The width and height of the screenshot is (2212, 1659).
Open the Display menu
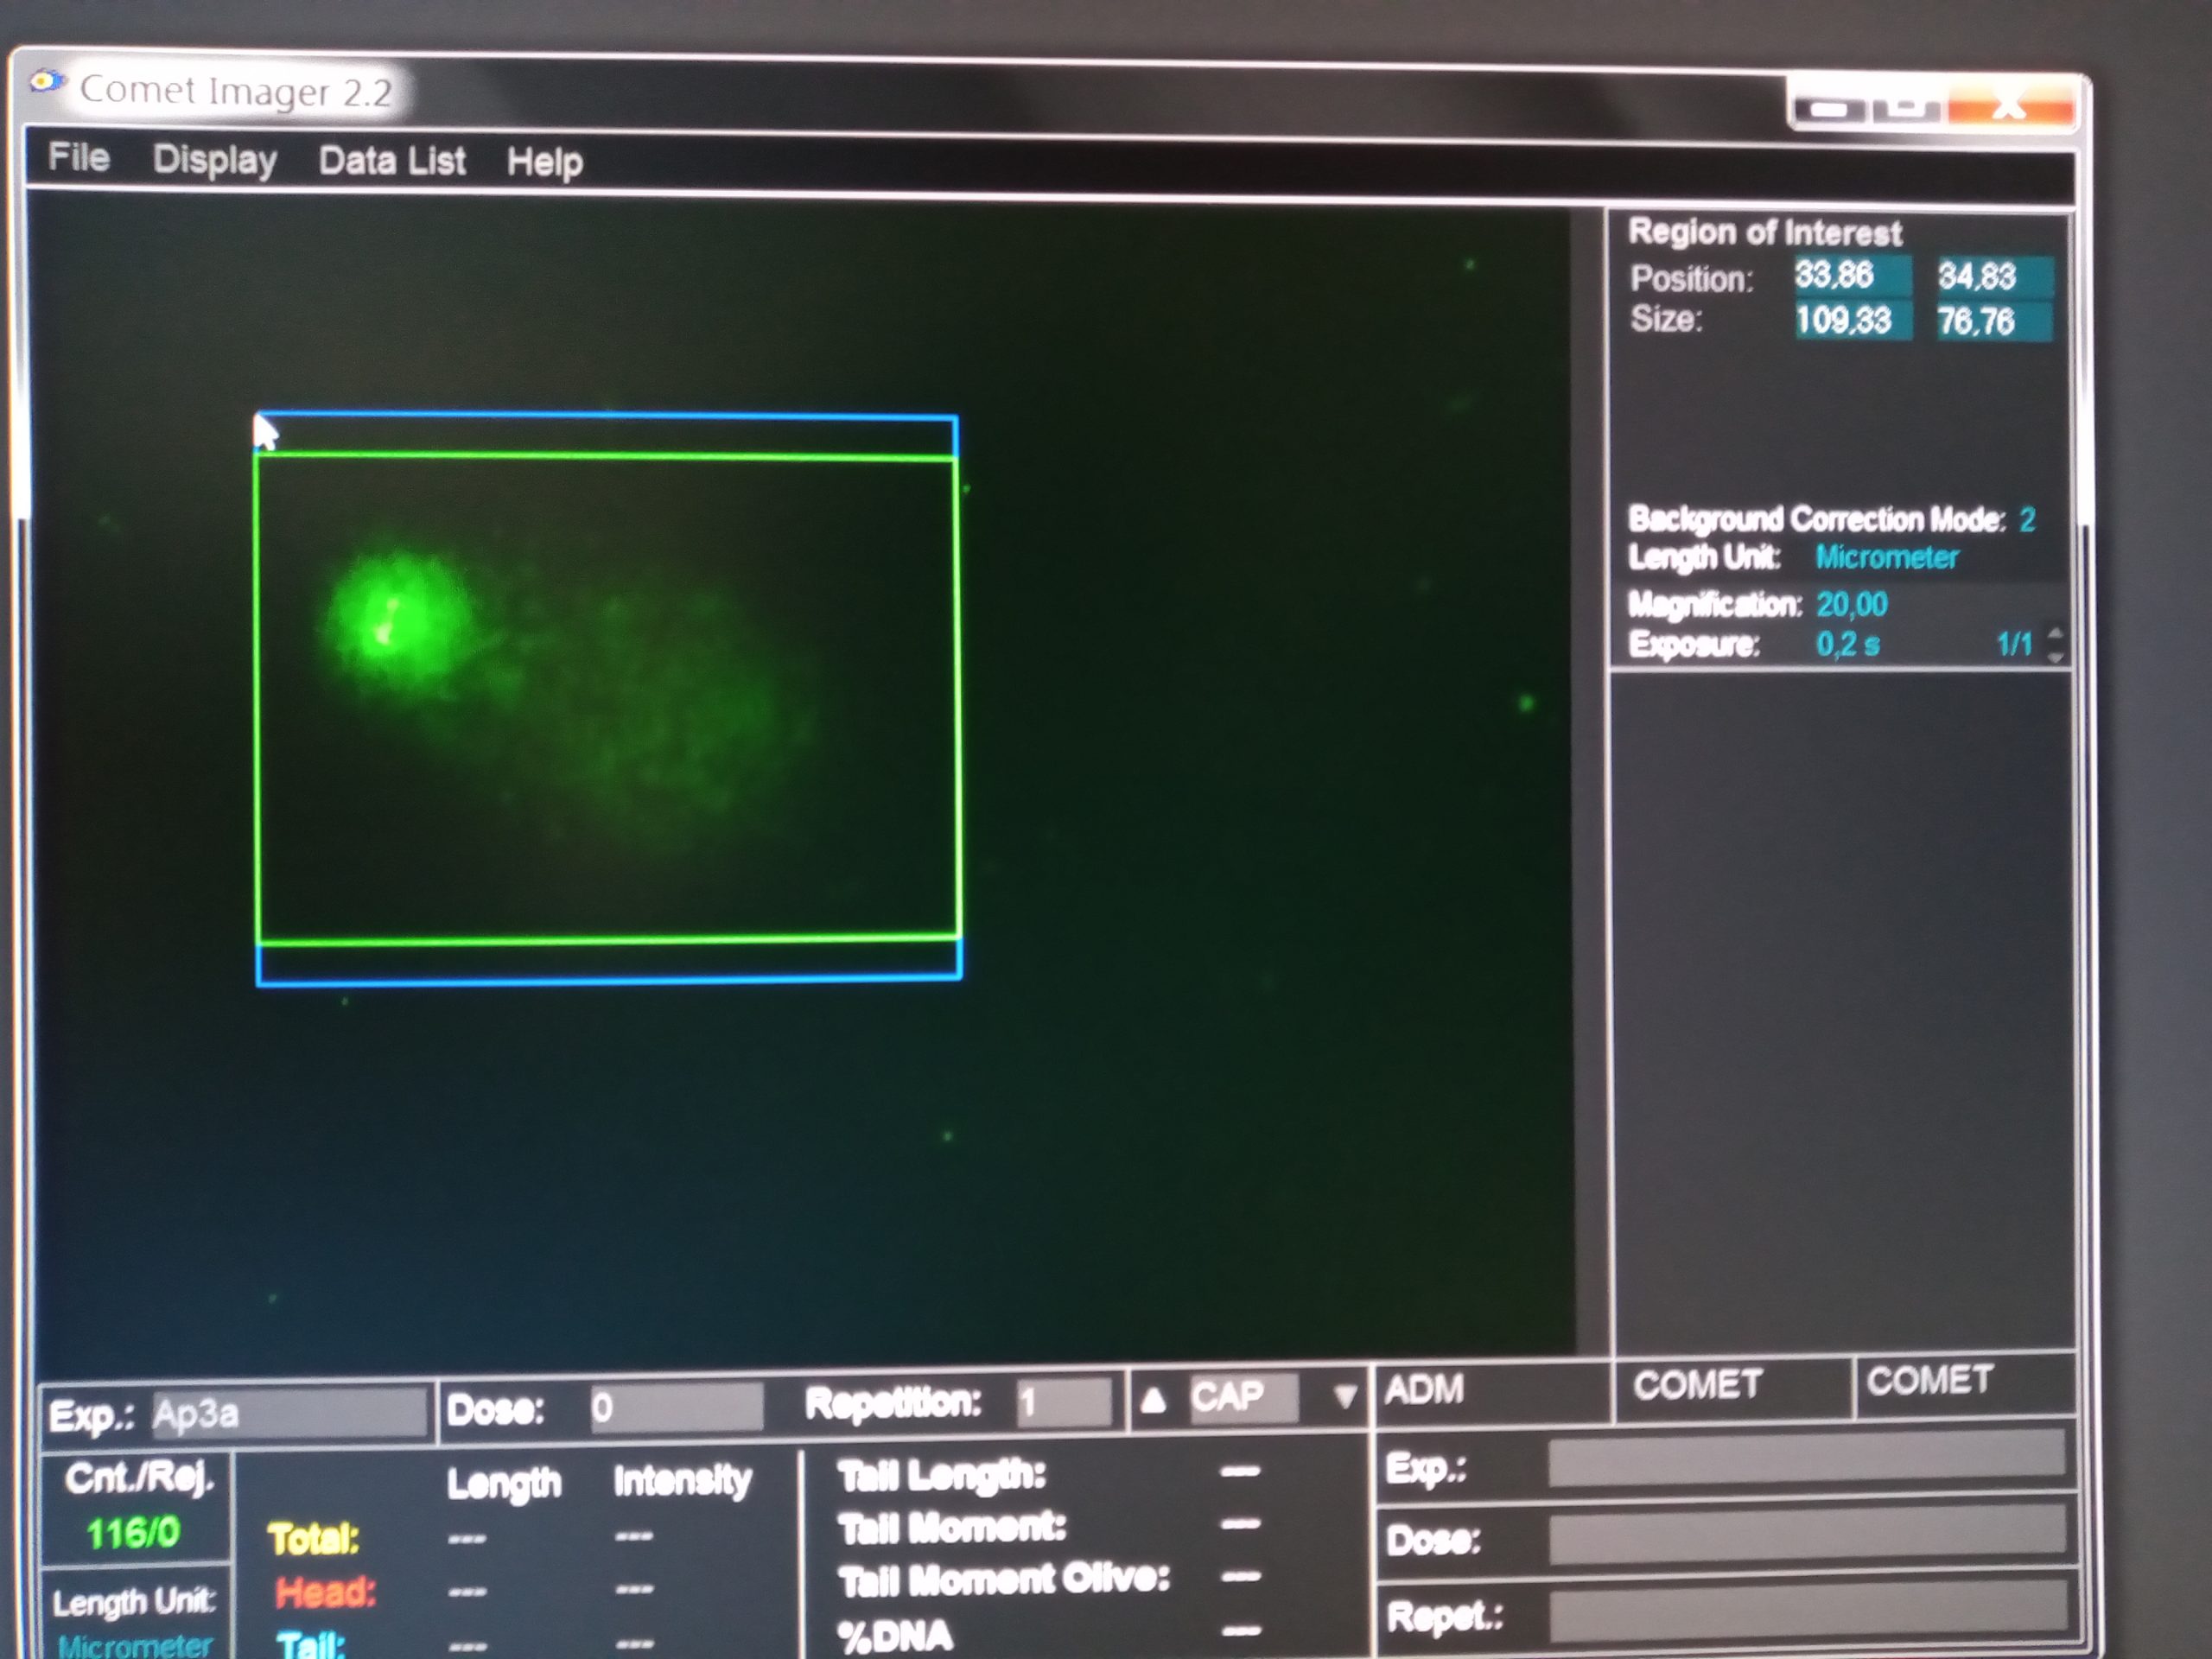click(x=214, y=160)
